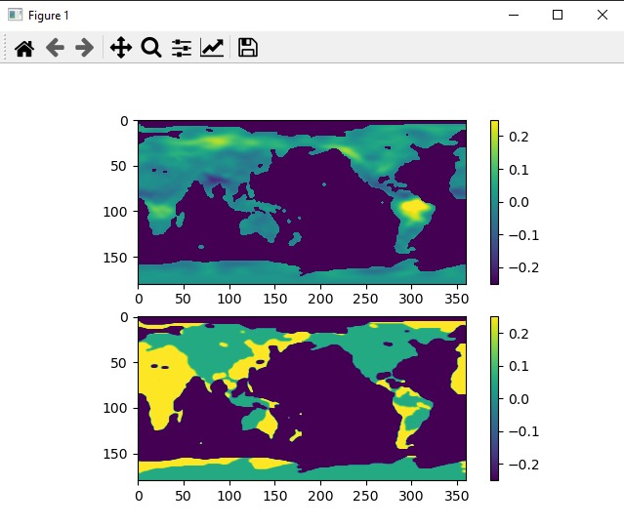
Task: Click the Figure 1 window icon
Action: click(15, 15)
